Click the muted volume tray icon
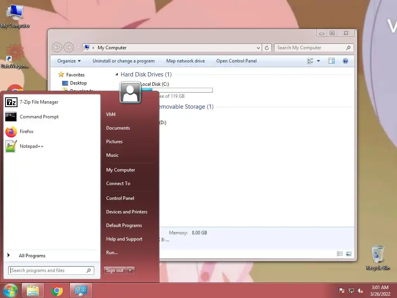Image resolution: width=397 pixels, height=298 pixels. tap(360, 291)
